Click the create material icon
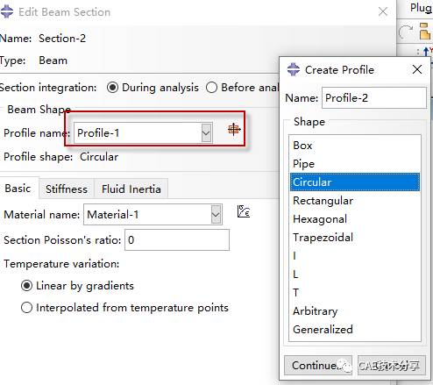 pyautogui.click(x=244, y=211)
